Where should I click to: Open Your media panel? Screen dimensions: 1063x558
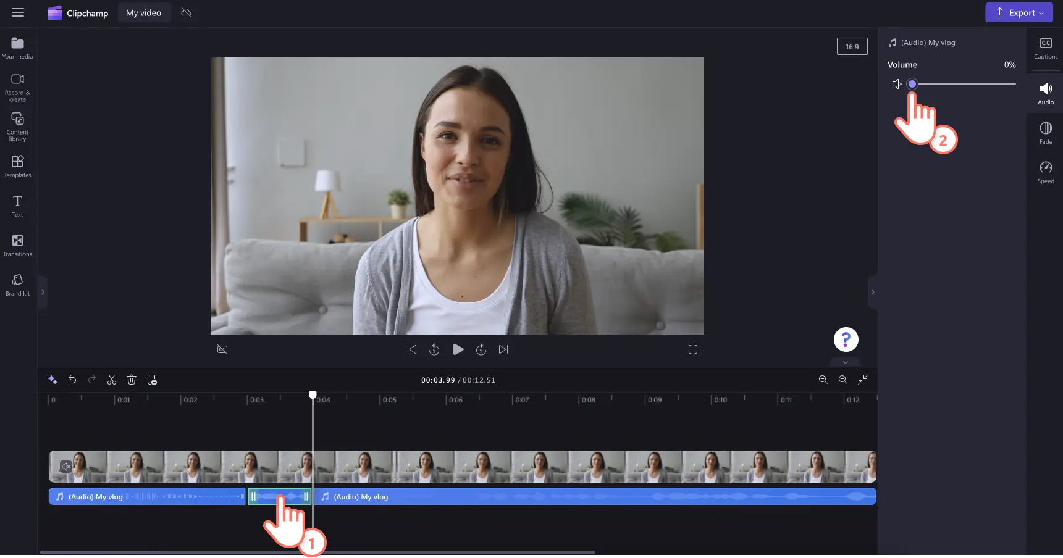(x=17, y=48)
